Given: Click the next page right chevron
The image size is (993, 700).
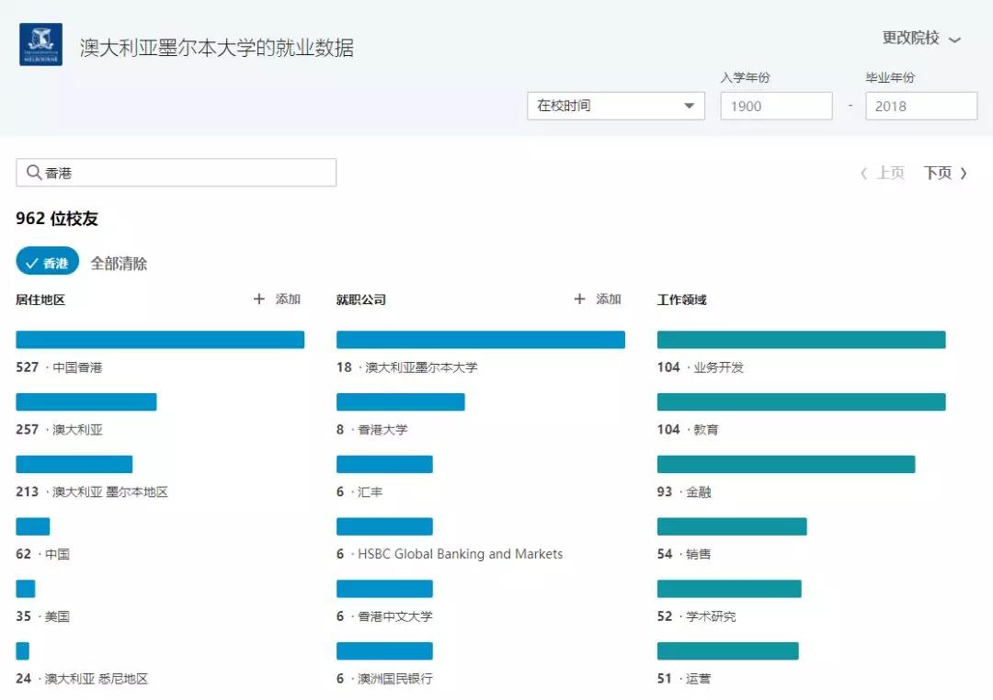Looking at the screenshot, I should (964, 174).
